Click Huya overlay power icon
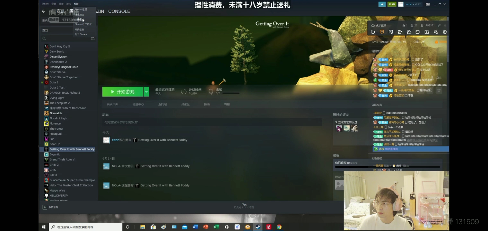 (x=373, y=32)
